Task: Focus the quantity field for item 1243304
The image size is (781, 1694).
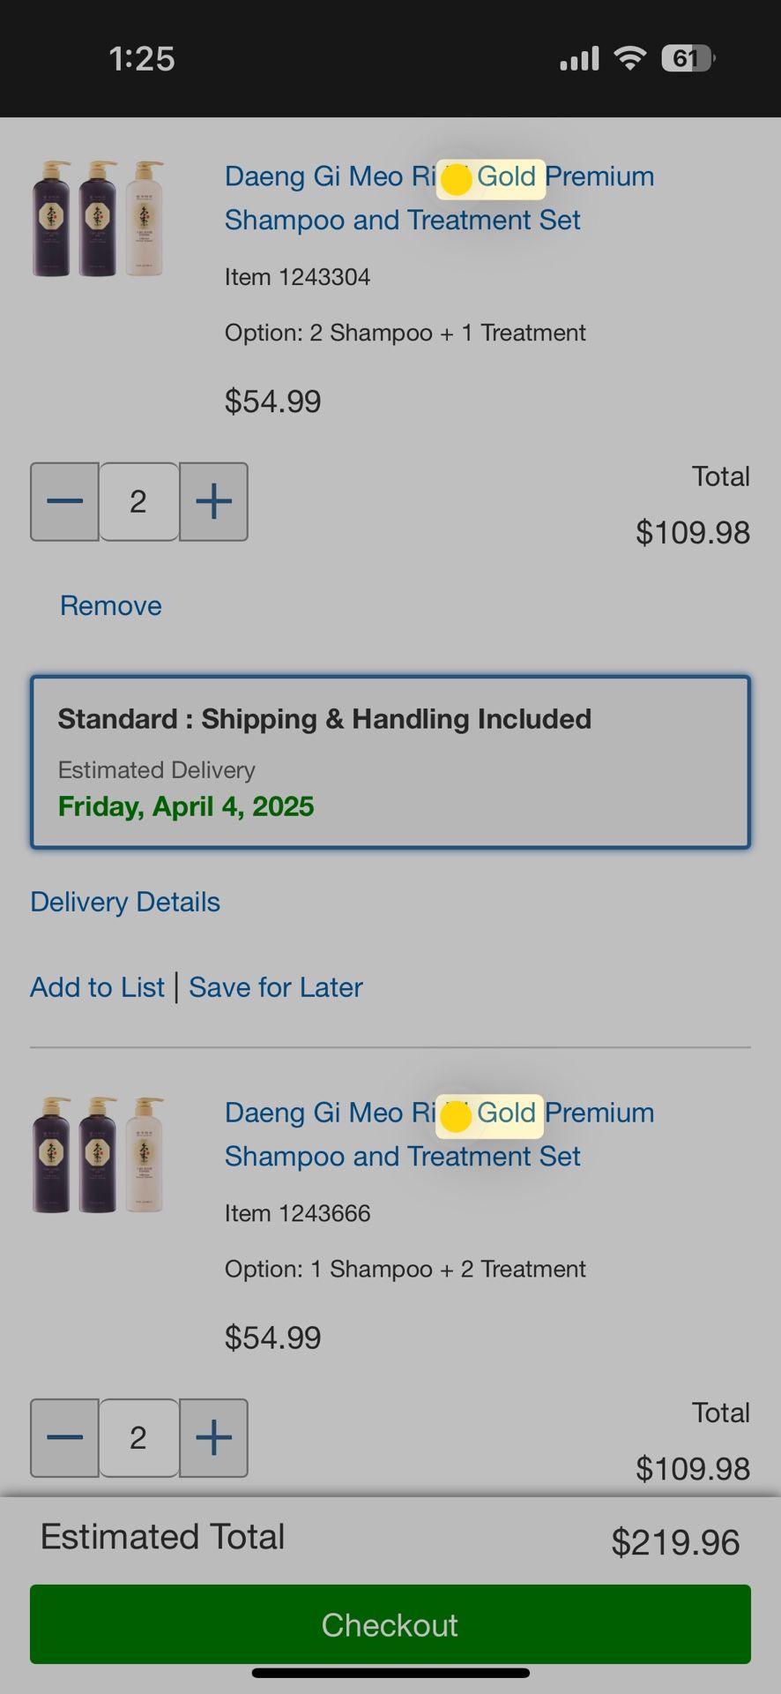Action: click(x=138, y=501)
